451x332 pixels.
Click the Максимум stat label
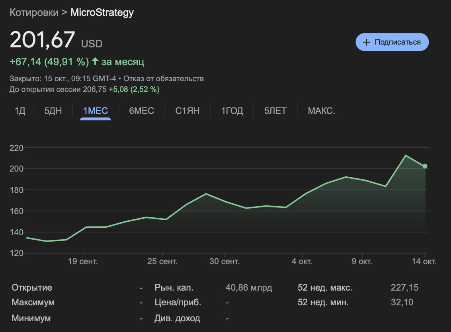click(33, 303)
